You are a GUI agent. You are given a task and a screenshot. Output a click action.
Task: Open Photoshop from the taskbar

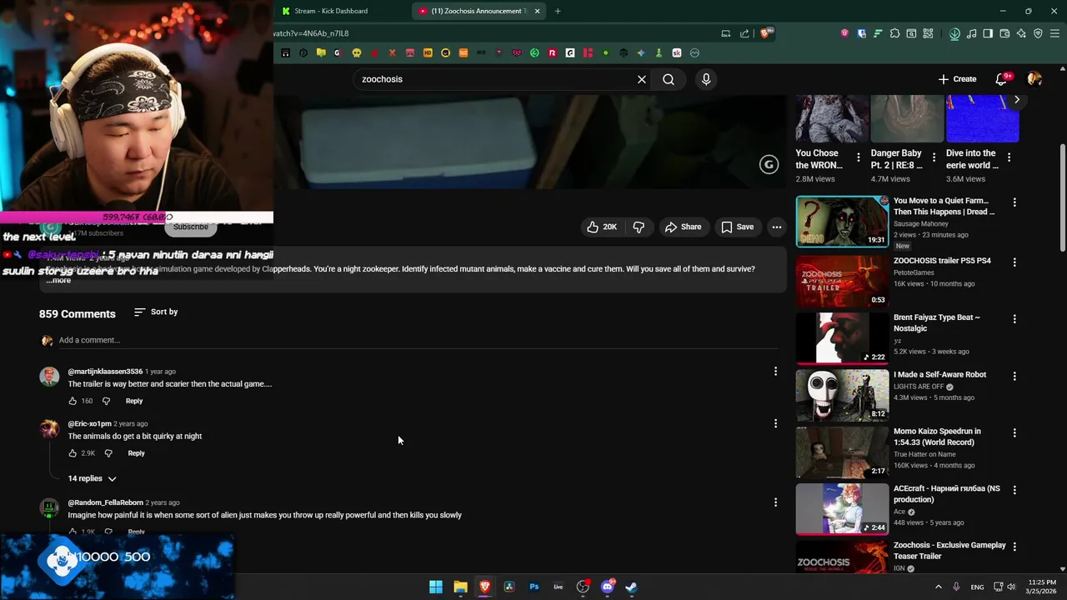(534, 587)
